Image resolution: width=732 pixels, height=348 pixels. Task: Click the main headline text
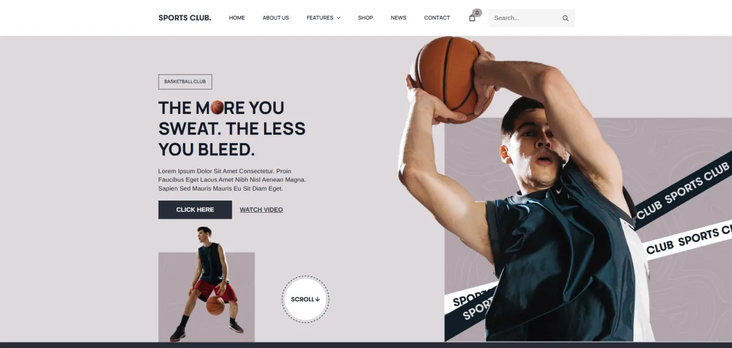coord(232,129)
